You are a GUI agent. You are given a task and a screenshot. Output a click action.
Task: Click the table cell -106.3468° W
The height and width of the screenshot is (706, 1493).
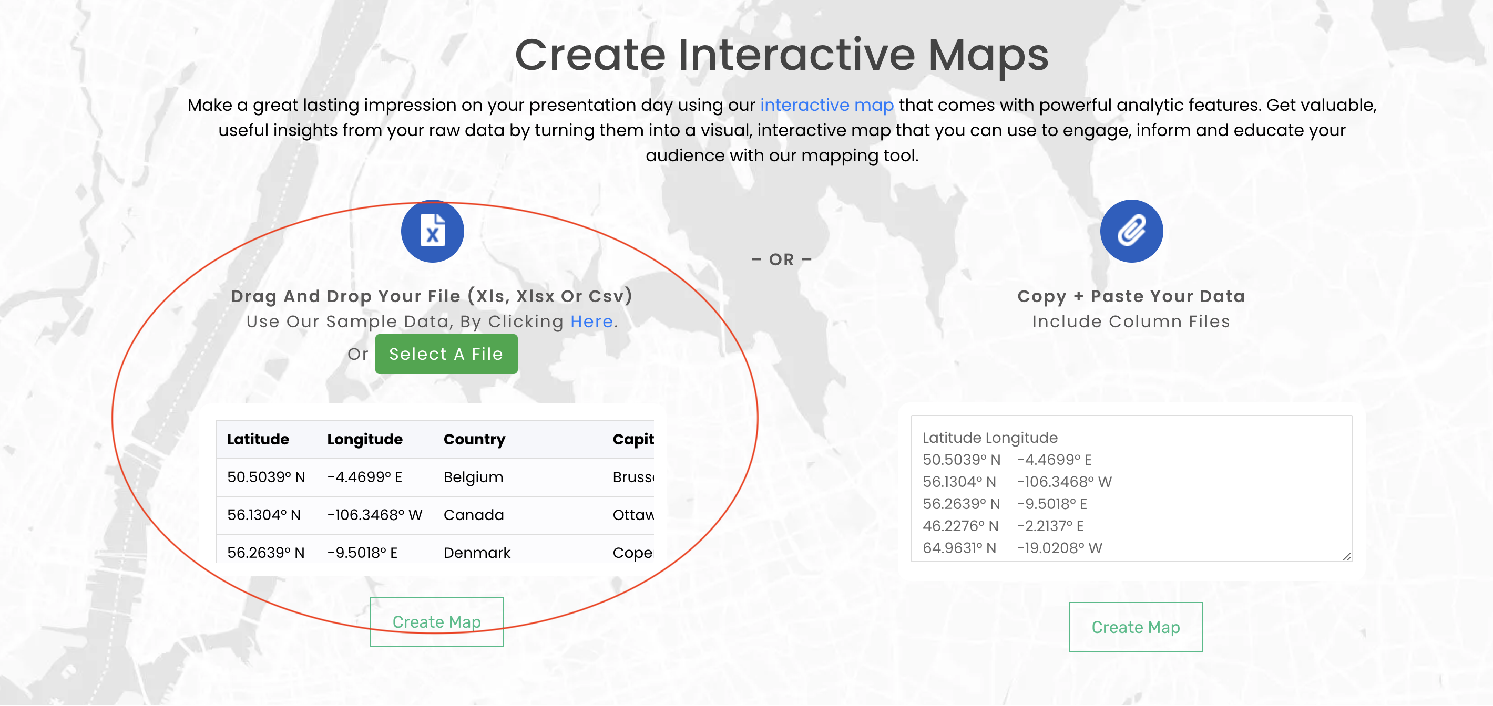coord(374,515)
